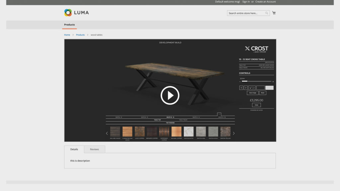Viewport: 340px width, 191px height.
Task: Click the auto-rotate oval icon button
Action: (252, 88)
